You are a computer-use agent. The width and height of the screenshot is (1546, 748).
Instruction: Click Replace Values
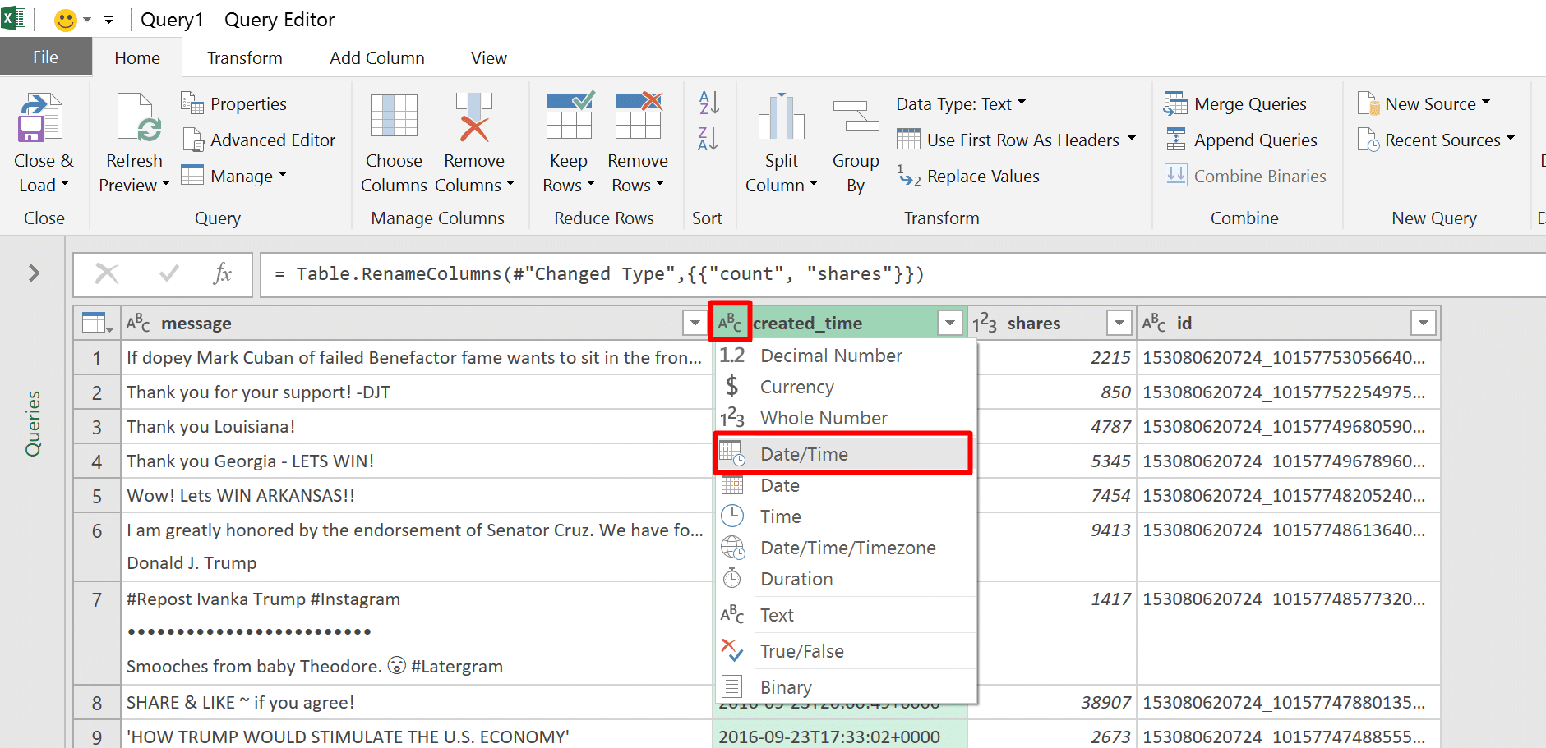coord(968,177)
